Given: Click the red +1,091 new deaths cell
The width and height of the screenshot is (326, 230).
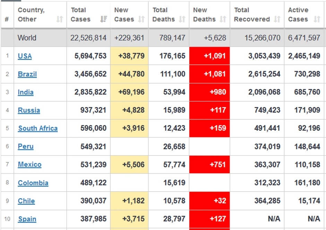Looking at the screenshot, I should coord(209,56).
